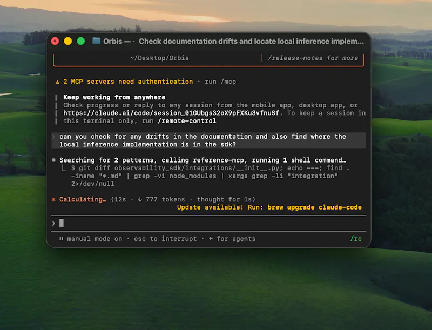432x330 pixels.
Task: Click the 'brew upgrade claude-code' command
Action: click(x=314, y=207)
